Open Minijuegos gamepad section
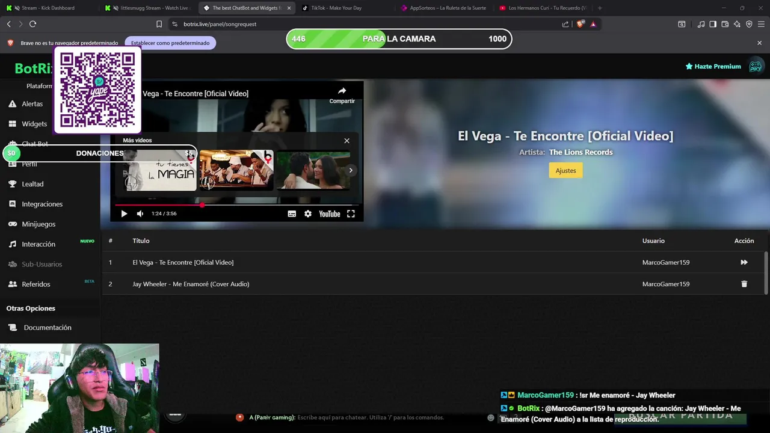The width and height of the screenshot is (770, 433). pos(31,224)
